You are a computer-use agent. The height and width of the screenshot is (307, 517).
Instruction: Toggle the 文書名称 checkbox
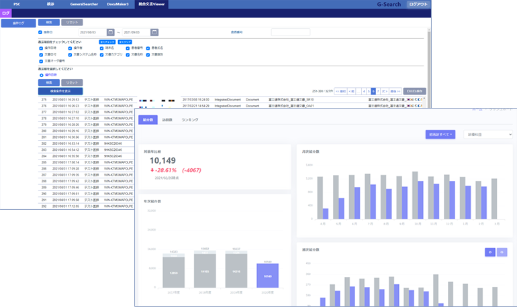pos(128,55)
